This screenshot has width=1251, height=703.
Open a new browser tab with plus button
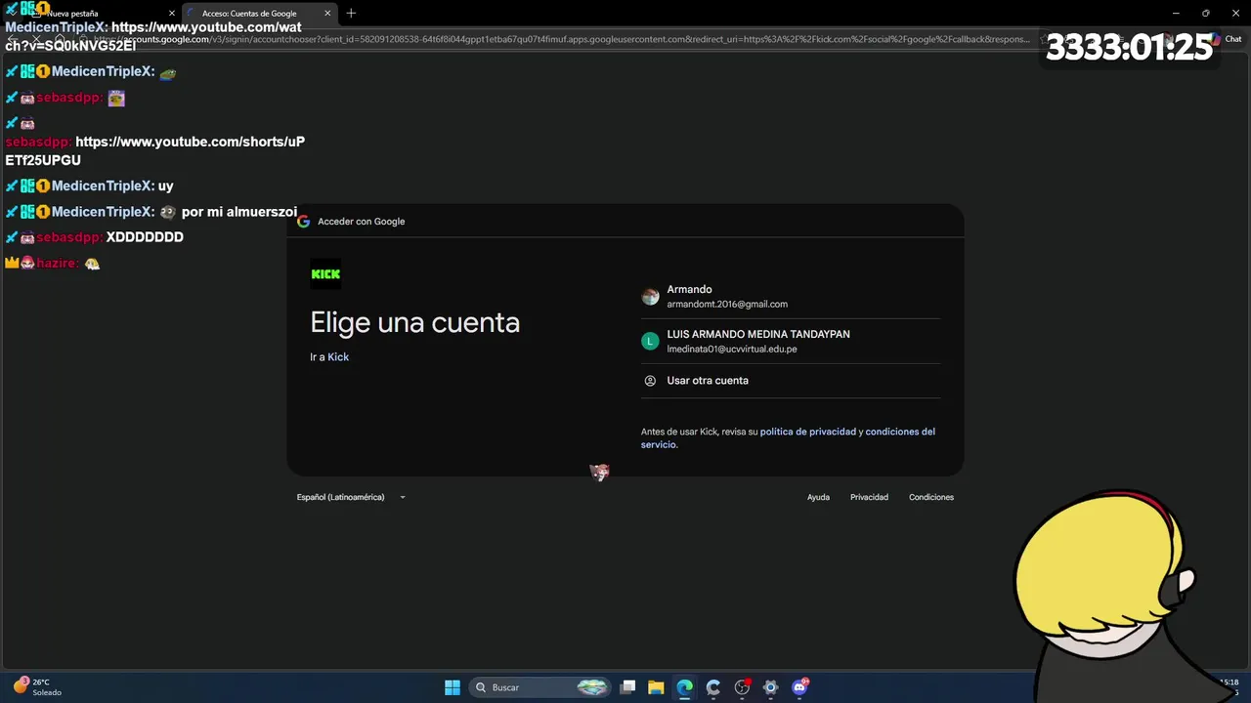click(351, 13)
